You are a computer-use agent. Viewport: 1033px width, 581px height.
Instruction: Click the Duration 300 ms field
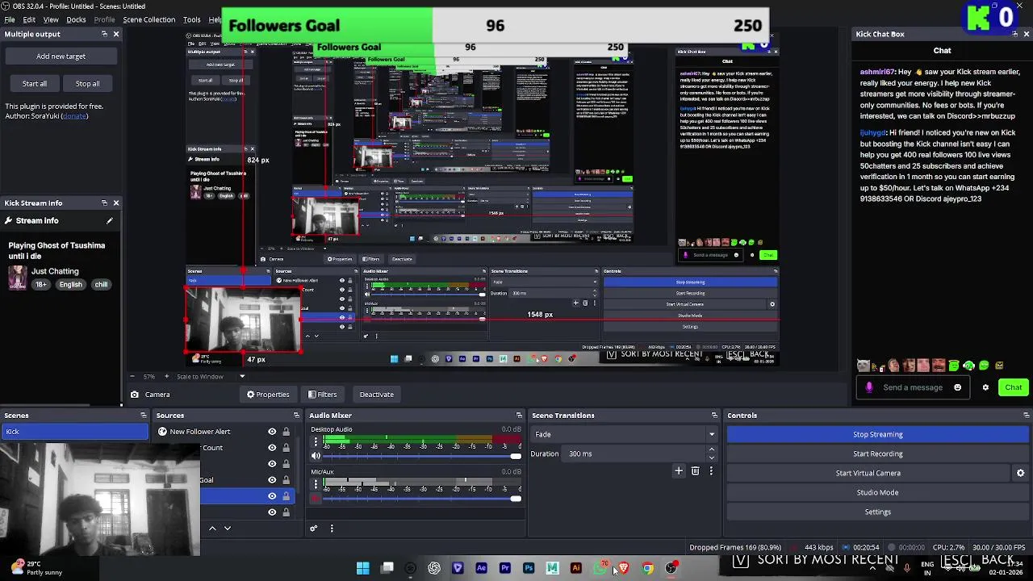tap(634, 454)
